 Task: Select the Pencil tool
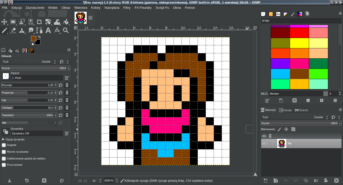[x=4, y=31]
